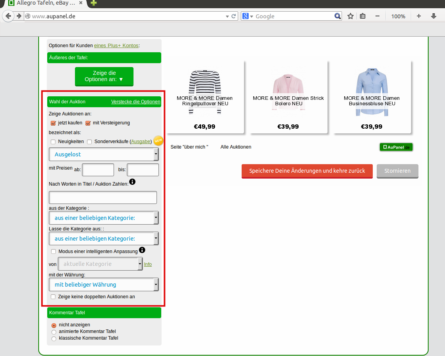Image resolution: width=445 pixels, height=356 pixels.
Task: Click the Äußeres der Tafel header
Action: [104, 58]
